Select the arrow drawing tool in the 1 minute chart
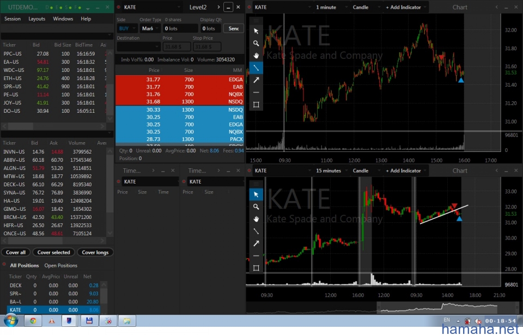Screen dimensions: 523x335 pyautogui.click(x=256, y=80)
